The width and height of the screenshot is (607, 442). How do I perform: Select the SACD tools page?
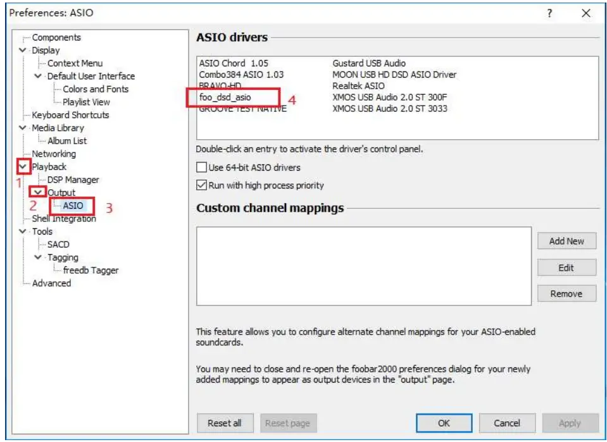tap(58, 244)
